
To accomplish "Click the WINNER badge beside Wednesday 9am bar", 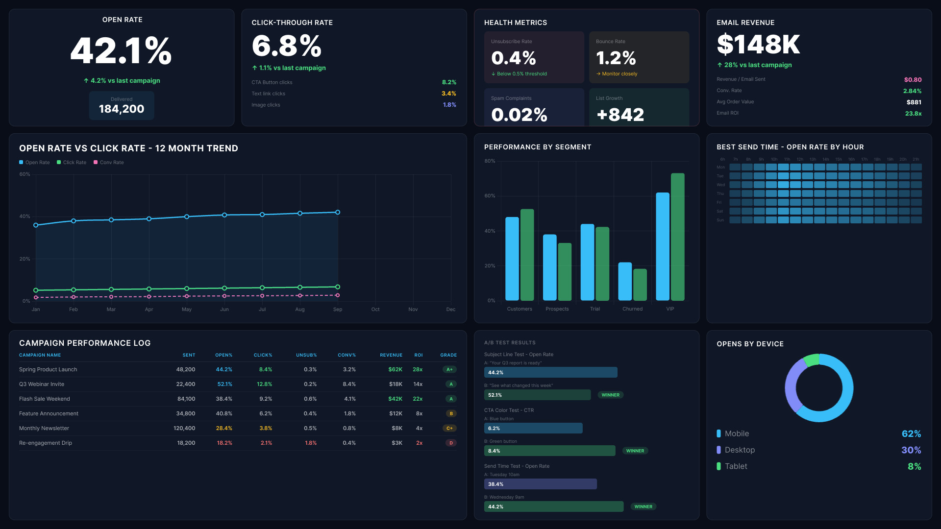I will coord(644,506).
